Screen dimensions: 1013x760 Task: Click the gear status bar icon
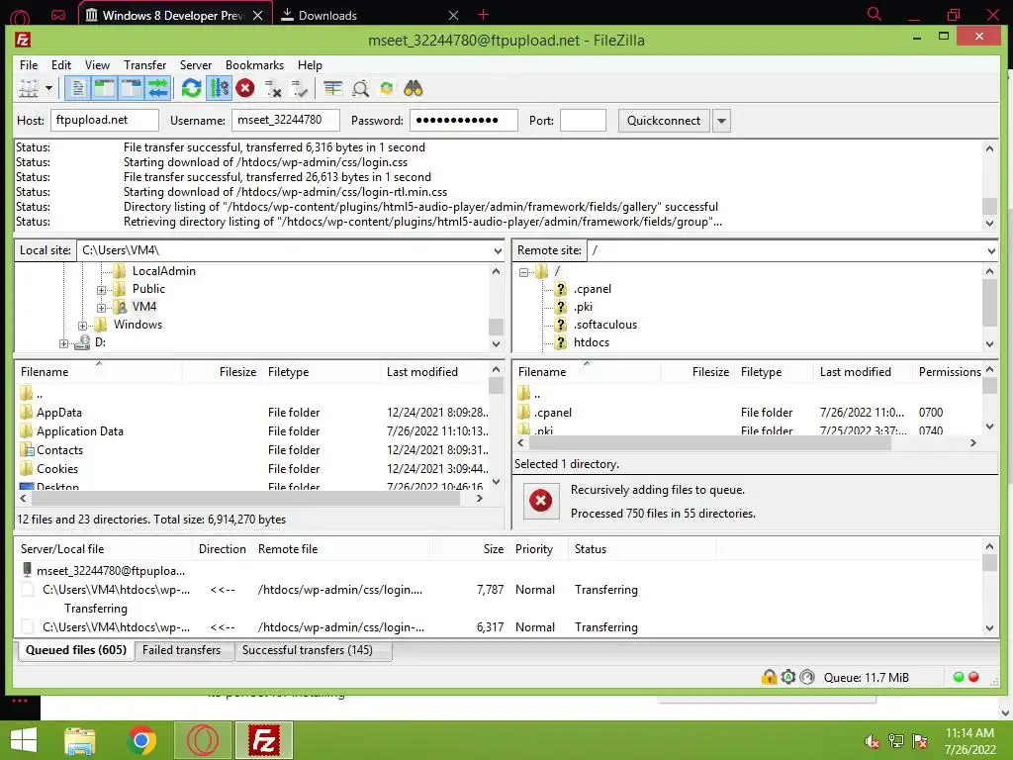click(788, 677)
